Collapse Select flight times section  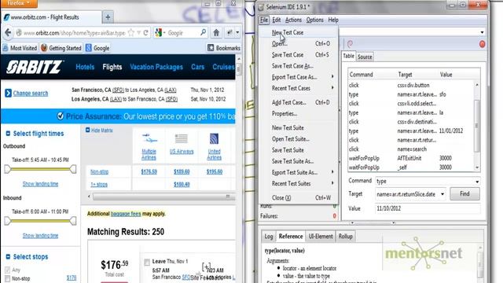[8, 134]
